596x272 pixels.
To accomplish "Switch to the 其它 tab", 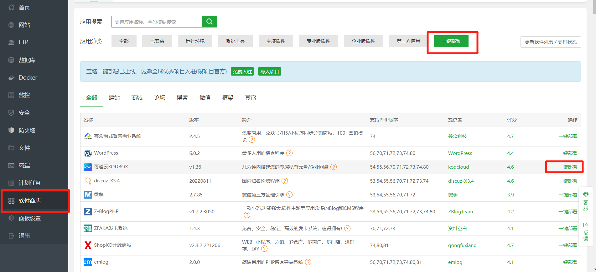I will tap(250, 98).
